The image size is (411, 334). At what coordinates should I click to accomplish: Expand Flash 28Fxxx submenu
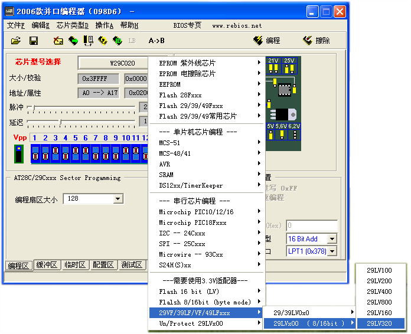tap(207, 95)
